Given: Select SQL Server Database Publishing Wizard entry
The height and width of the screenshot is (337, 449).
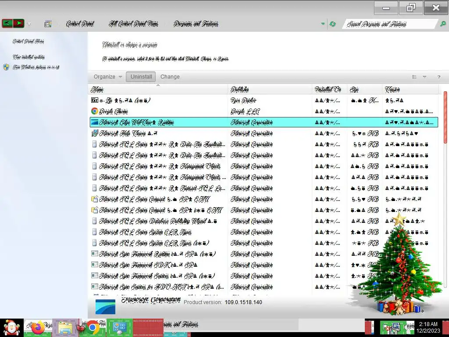Looking at the screenshot, I should coord(158,221).
